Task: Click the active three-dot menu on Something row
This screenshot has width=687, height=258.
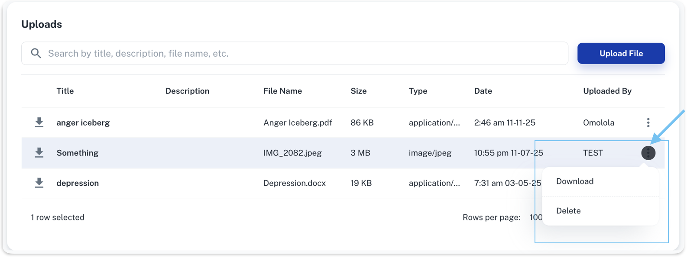Action: click(x=648, y=153)
